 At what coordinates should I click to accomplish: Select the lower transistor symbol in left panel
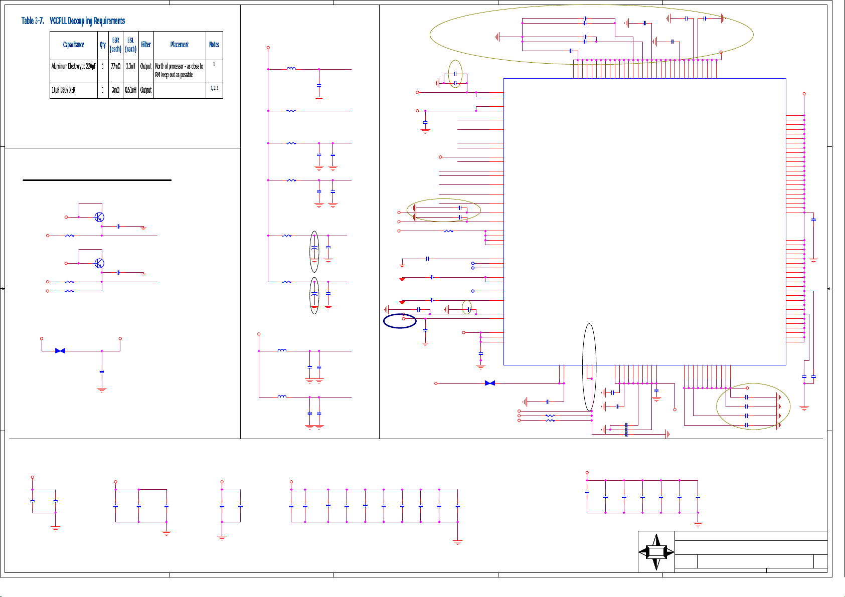click(99, 263)
